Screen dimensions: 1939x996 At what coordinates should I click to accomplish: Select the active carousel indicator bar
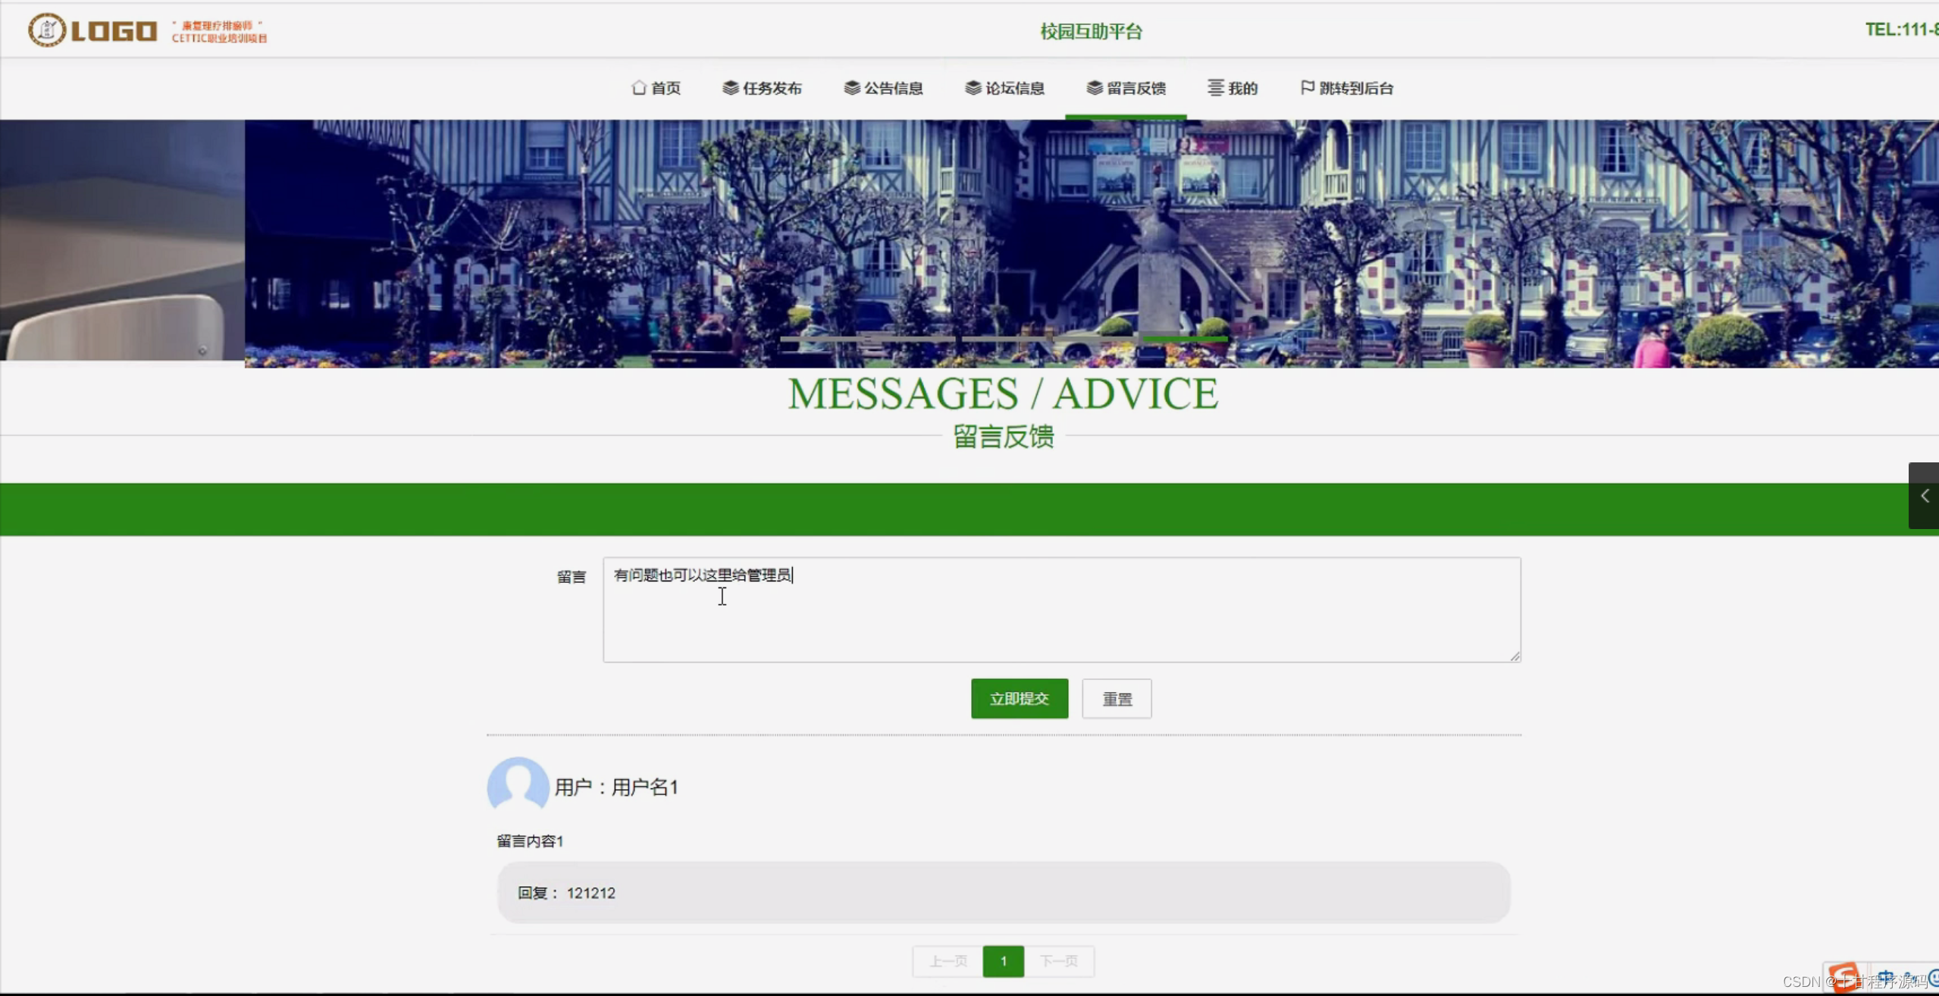tap(1184, 339)
